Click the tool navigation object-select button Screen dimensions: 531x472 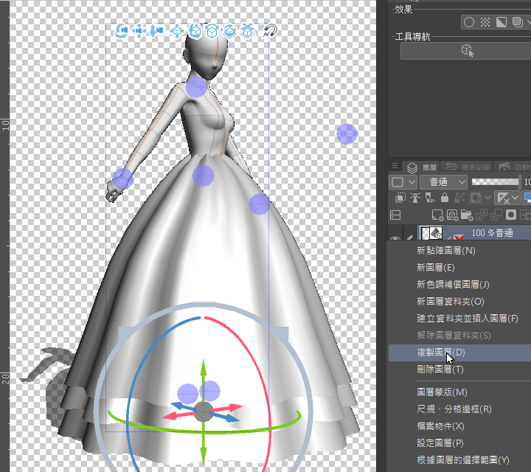(468, 51)
